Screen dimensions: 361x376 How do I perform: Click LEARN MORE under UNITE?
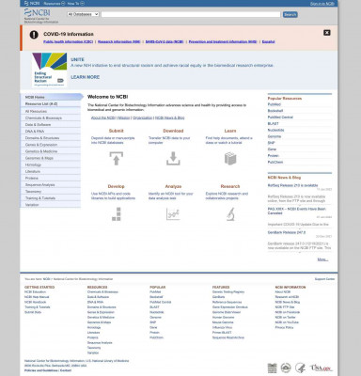click(86, 77)
